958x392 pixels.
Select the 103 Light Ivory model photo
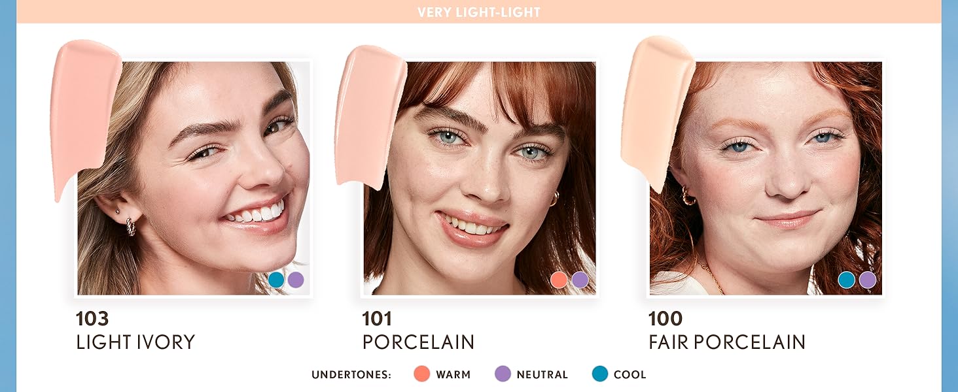coord(194,178)
